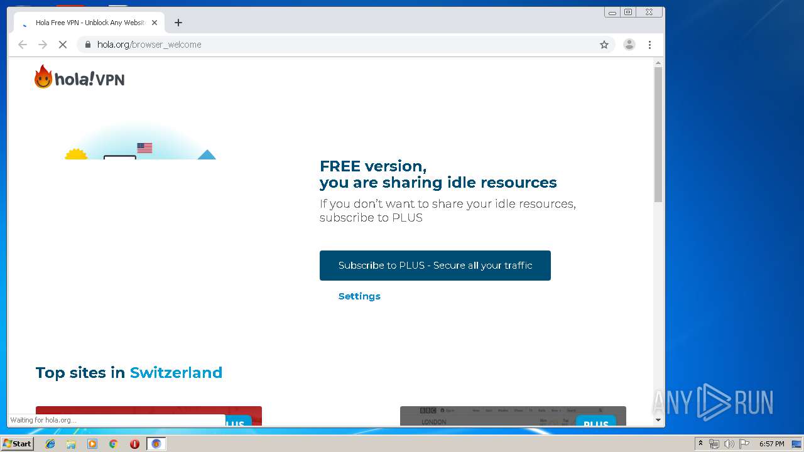Screen dimensions: 804x452
Task: Click the hola.org address bar
Action: 345,45
